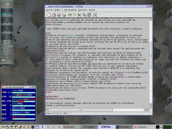Redo the edit in KWrite
This screenshot has height=129, width=172.
click(x=75, y=15)
